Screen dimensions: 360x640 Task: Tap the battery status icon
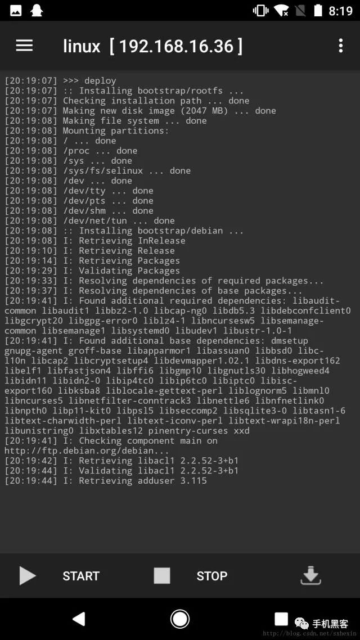pyautogui.click(x=318, y=11)
